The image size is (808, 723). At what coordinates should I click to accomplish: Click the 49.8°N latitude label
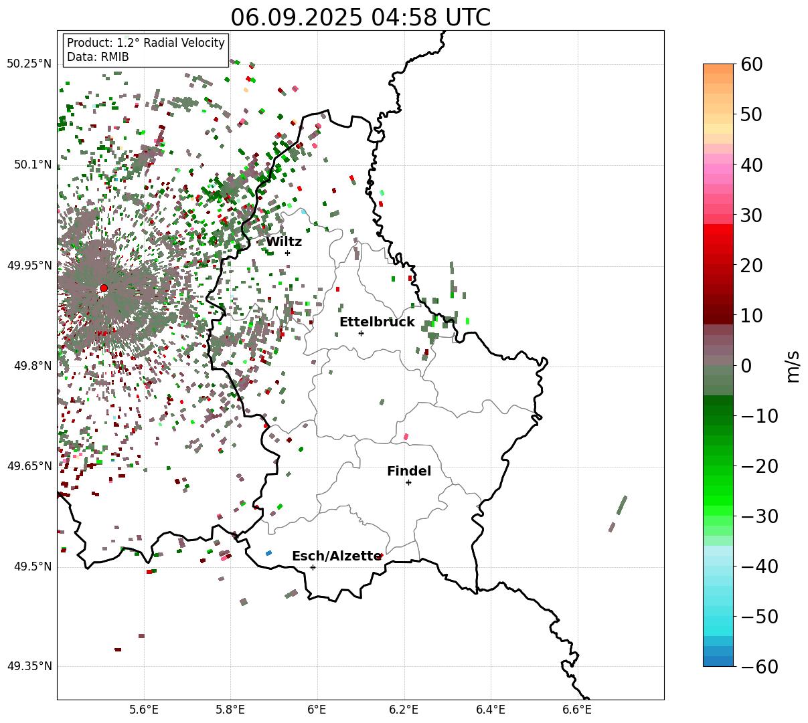point(32,366)
